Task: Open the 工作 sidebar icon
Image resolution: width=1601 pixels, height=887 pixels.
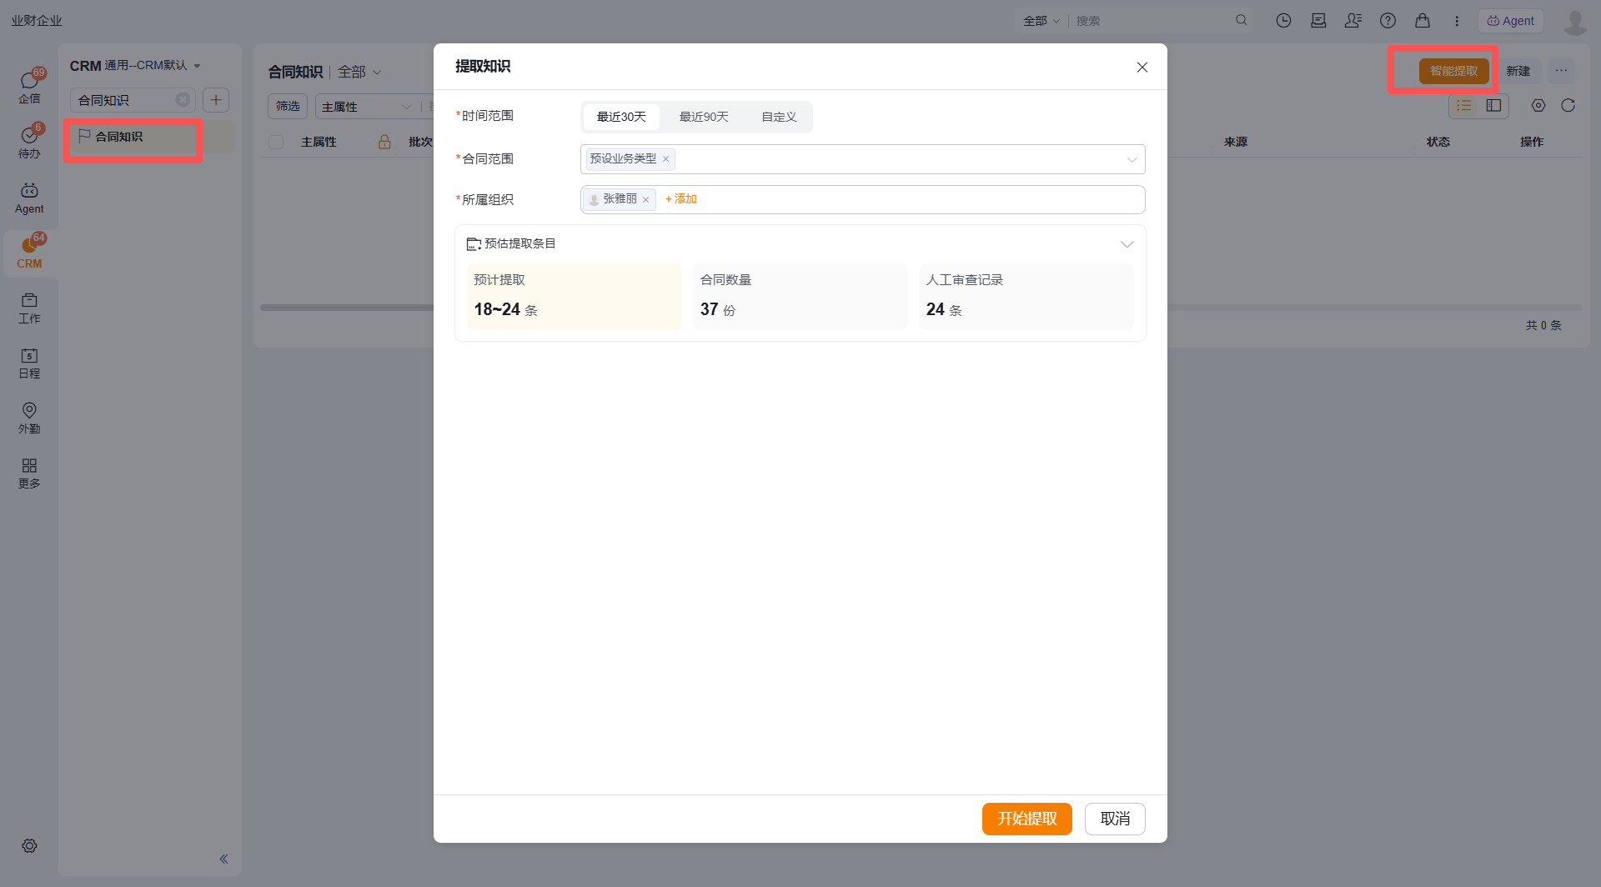Action: tap(29, 308)
